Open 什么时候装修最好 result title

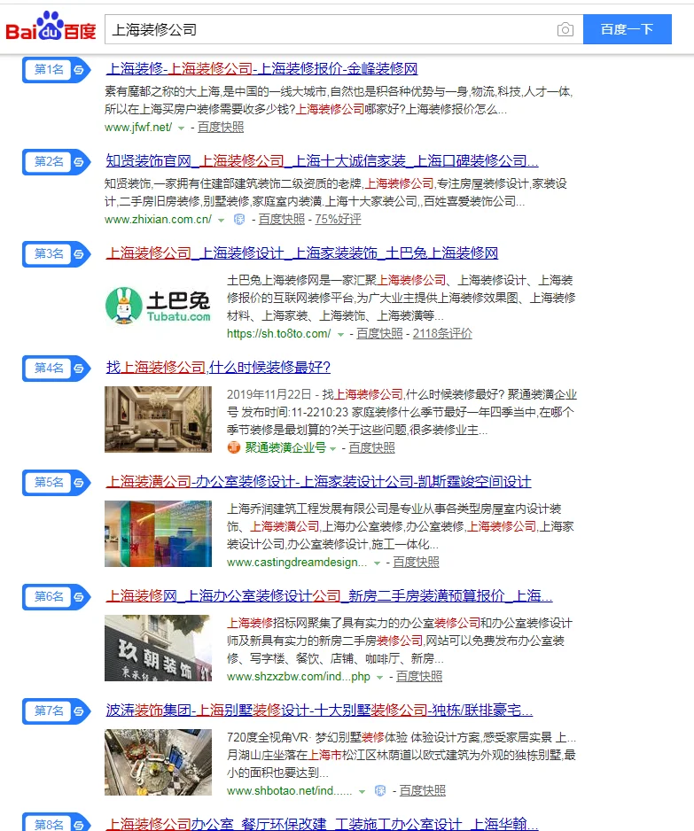coord(218,367)
